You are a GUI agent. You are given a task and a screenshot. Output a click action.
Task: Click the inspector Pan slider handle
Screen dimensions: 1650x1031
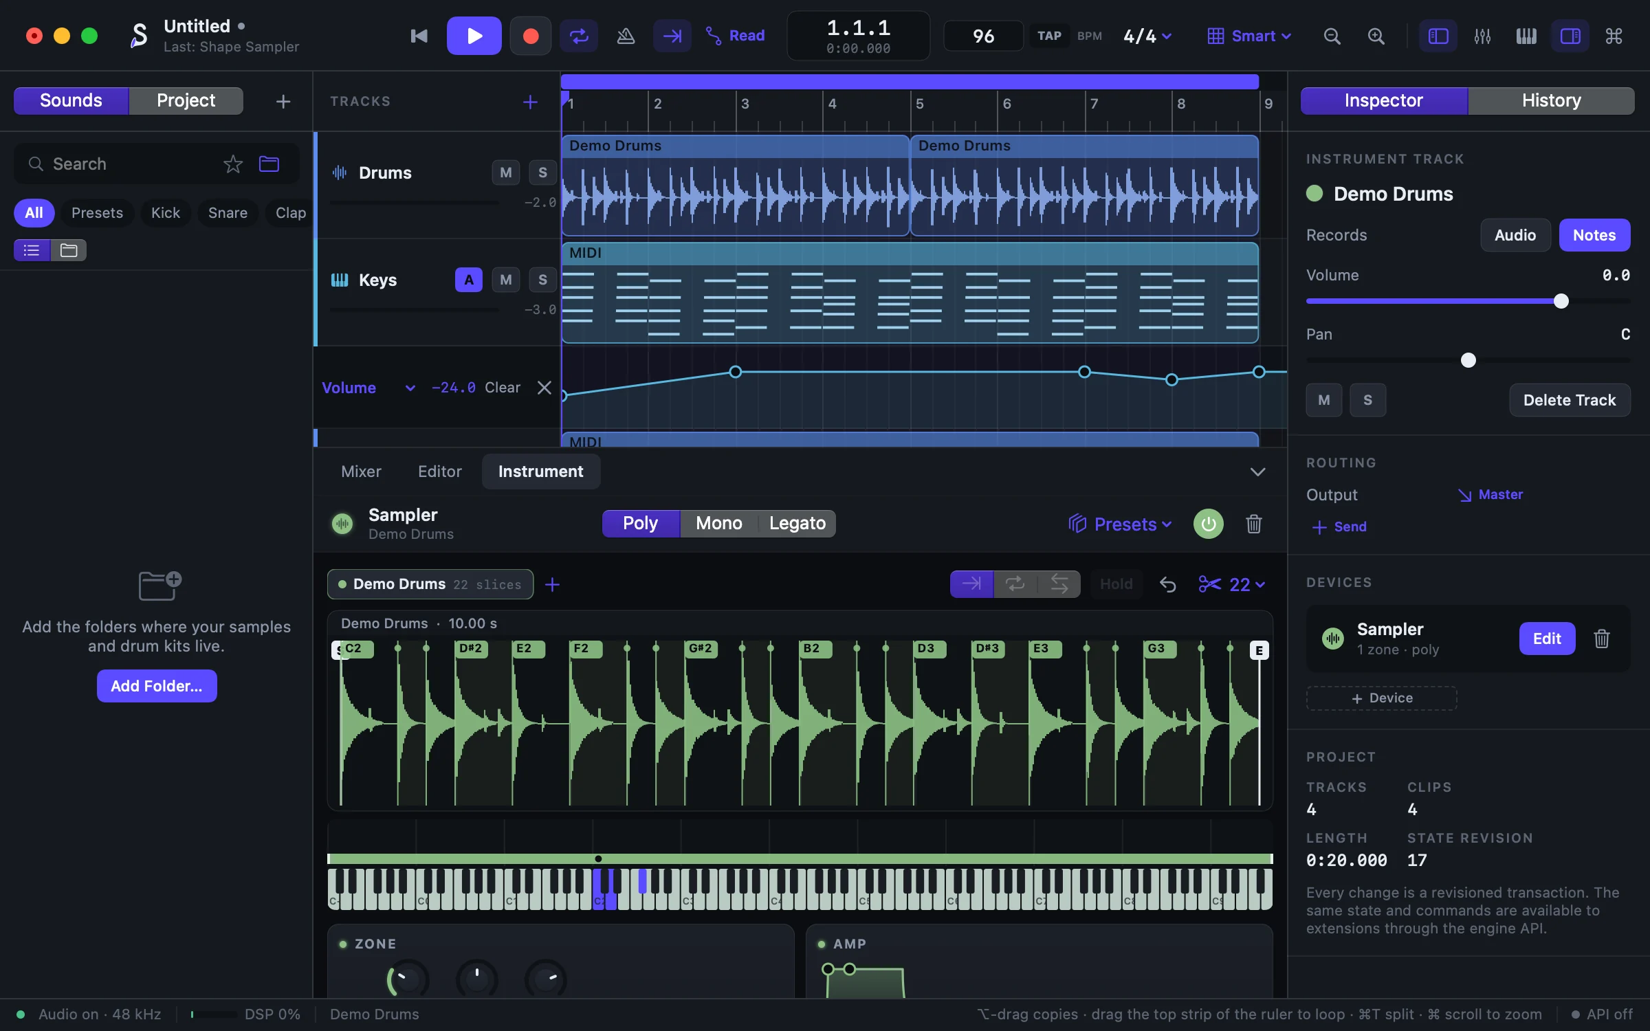(x=1468, y=360)
